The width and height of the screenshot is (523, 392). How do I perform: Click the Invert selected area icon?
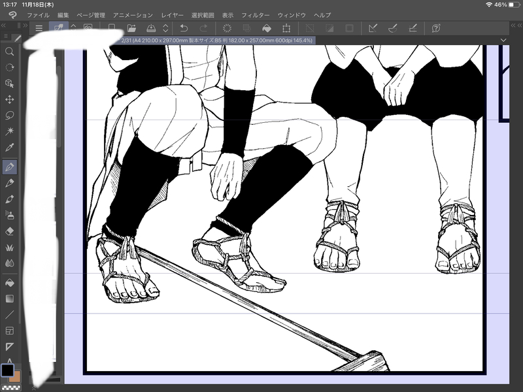click(x=329, y=28)
